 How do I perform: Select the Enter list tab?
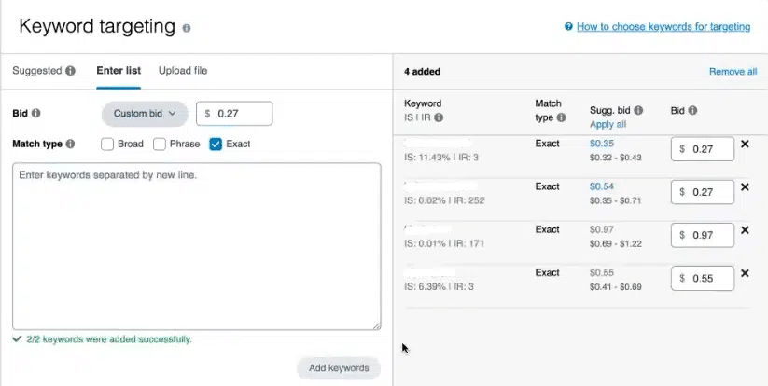(118, 71)
